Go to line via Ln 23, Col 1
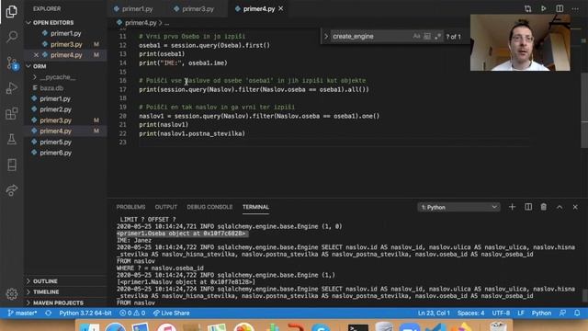 point(434,313)
